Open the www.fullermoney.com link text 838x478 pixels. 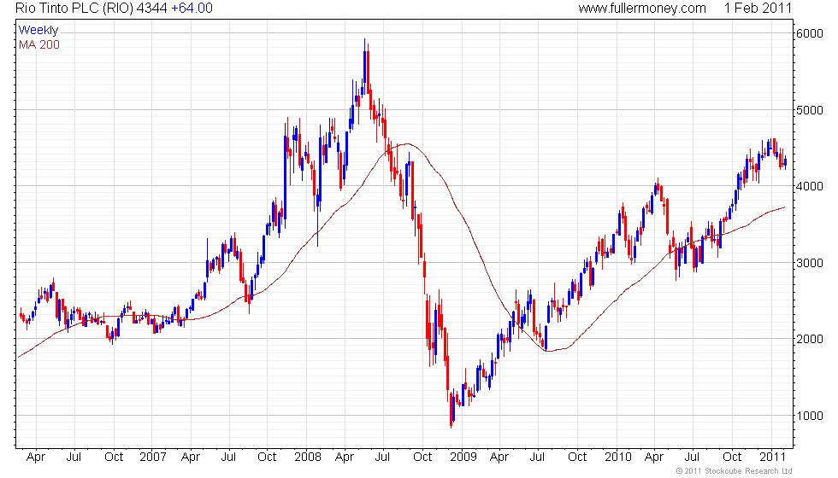tap(642, 8)
